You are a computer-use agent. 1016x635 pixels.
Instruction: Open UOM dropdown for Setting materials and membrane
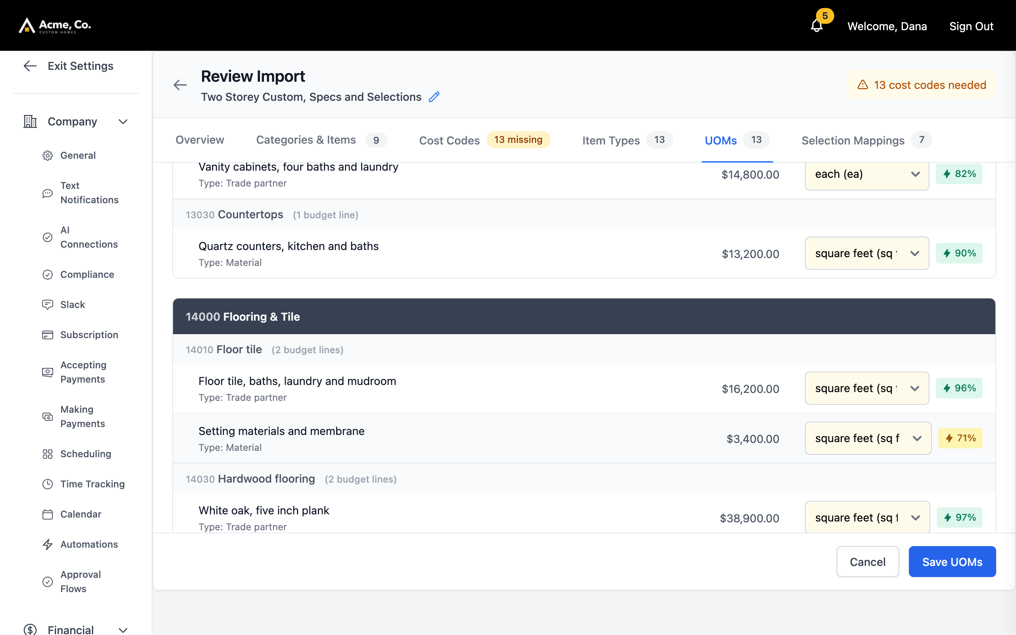coord(868,438)
